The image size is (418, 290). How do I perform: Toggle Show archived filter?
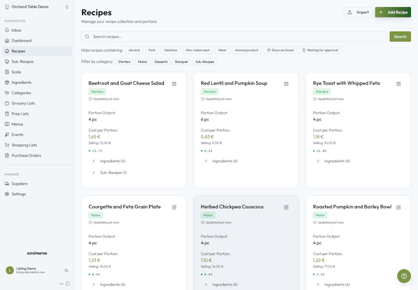click(280, 50)
